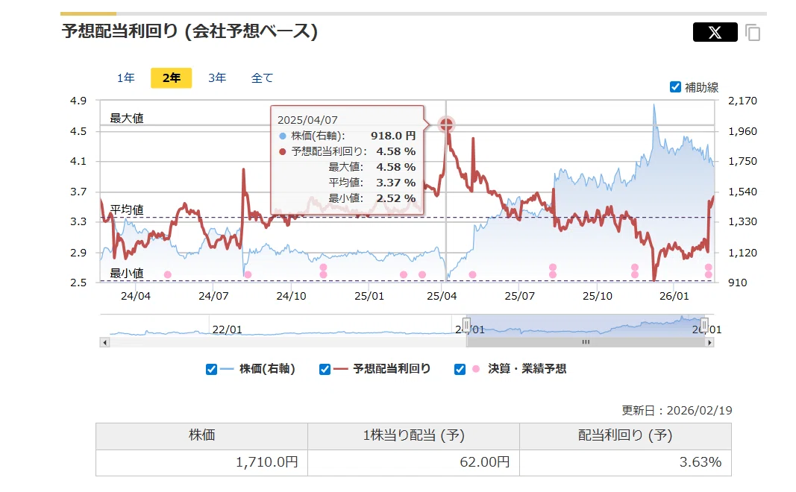This screenshot has width=796, height=492.
Task: Uncheck the 決算・業績予想 checkbox
Action: [460, 369]
